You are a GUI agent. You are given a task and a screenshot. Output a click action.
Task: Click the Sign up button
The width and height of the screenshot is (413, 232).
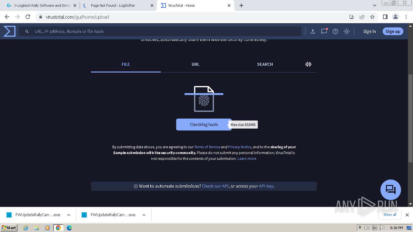point(393,31)
